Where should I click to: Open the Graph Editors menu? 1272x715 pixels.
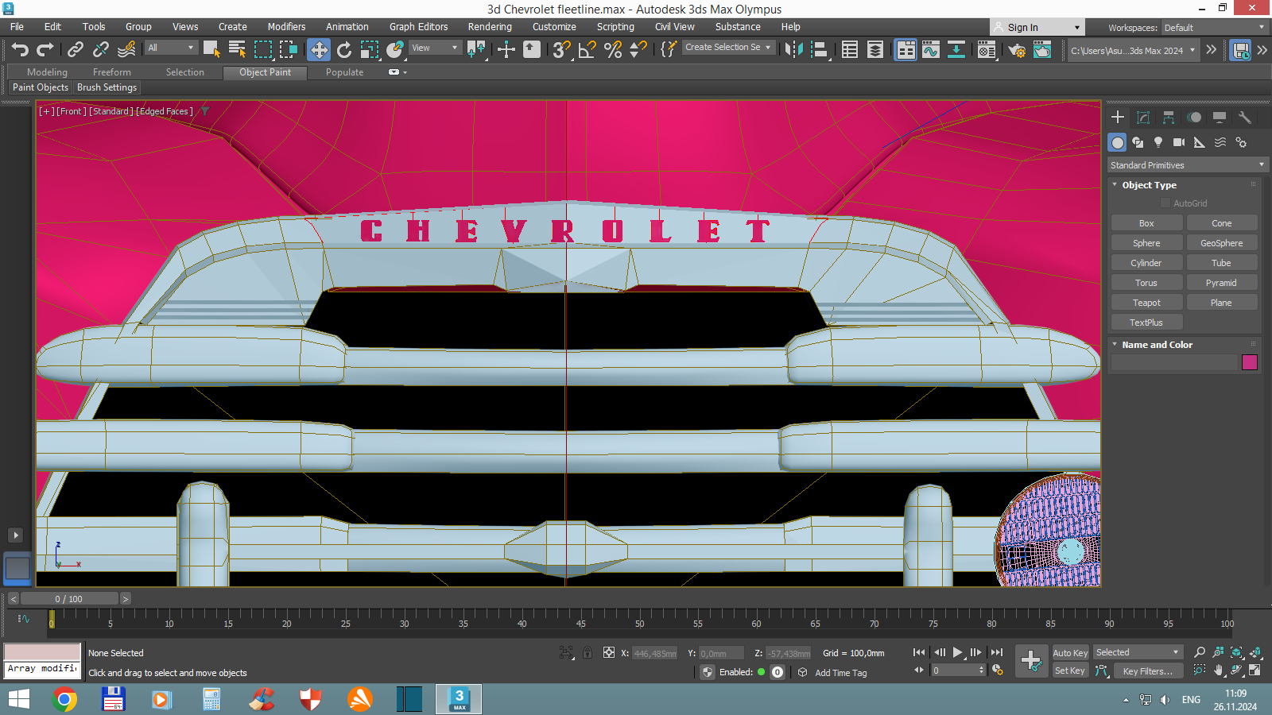pyautogui.click(x=419, y=27)
